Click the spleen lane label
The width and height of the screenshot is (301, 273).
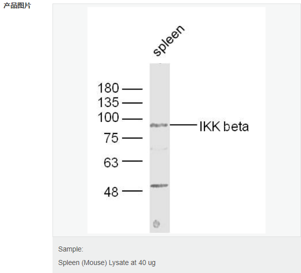(x=168, y=40)
